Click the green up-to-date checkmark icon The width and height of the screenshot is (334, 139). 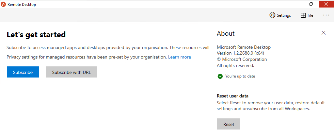coord(220,76)
